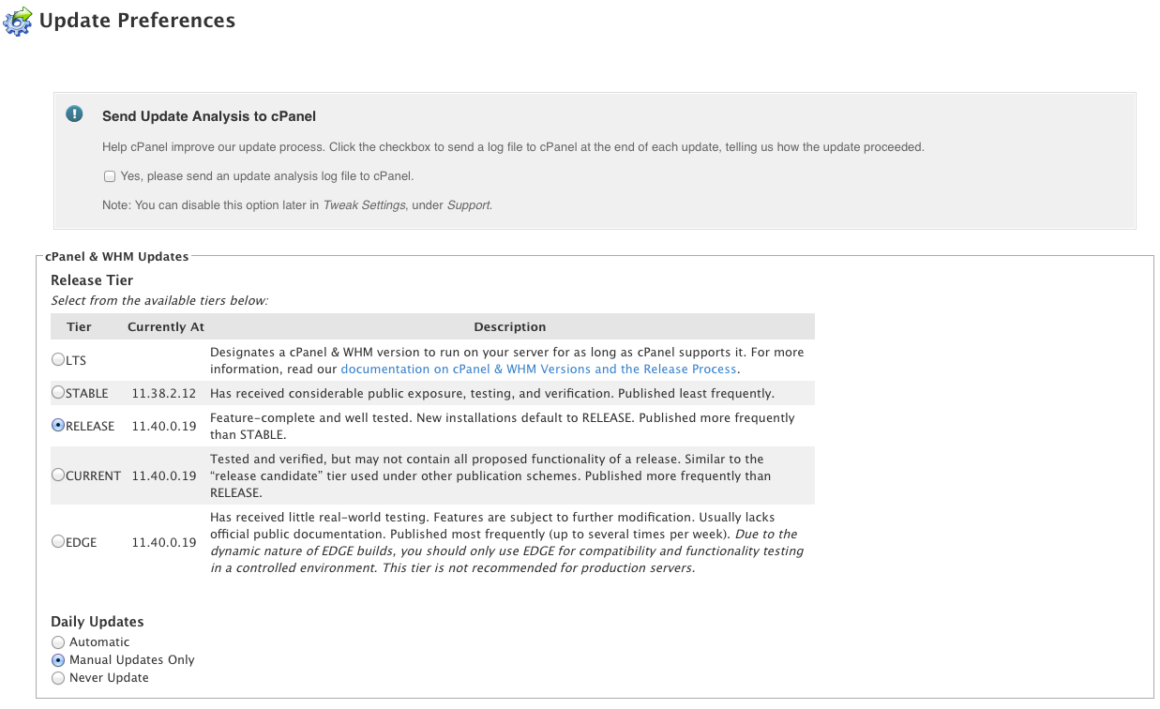This screenshot has height=709, width=1160.
Task: Click the Daily Updates heading
Action: click(x=98, y=622)
